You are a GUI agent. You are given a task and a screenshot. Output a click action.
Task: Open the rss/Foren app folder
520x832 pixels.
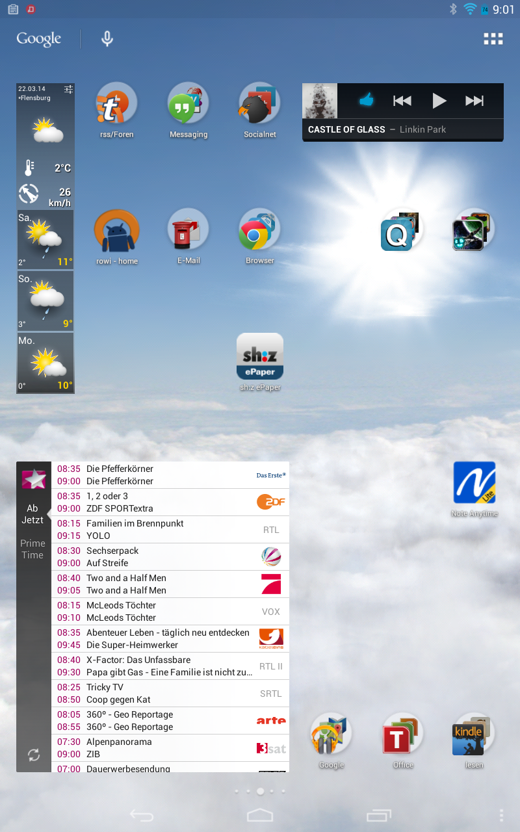(116, 105)
